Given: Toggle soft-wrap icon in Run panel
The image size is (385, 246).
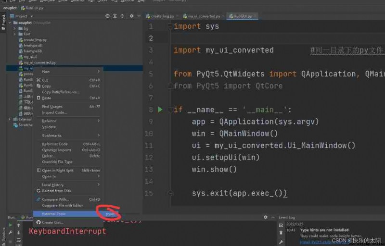Looking at the screenshot, I should coord(18,240).
